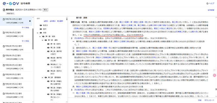Toggle visibility of 第三条（著作物の発行）
The width and height of the screenshot is (217, 103).
(48, 51)
